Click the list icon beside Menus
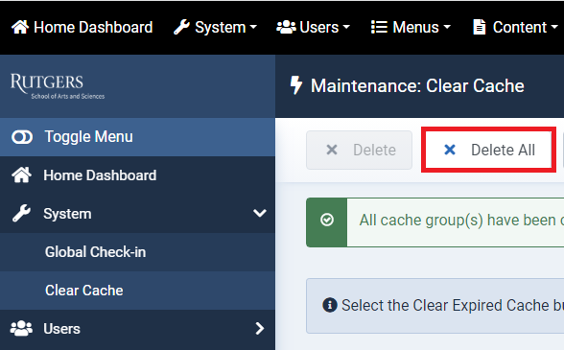This screenshot has width=564, height=350. tap(379, 27)
